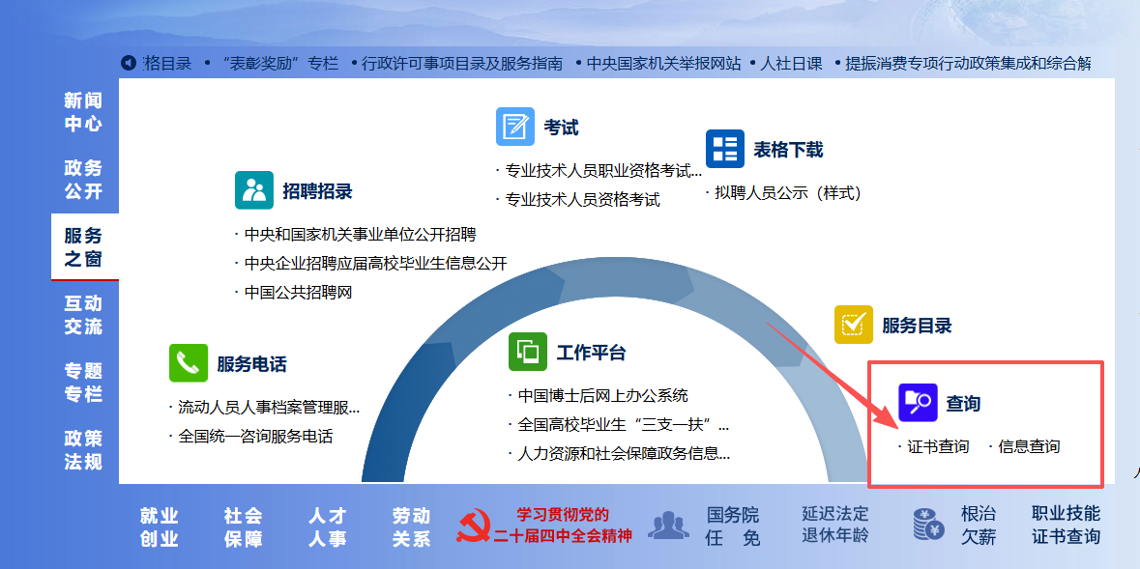The height and width of the screenshot is (569, 1140).
Task: Open 中央企业招聘应届高校毕业生信息公开 link
Action: (376, 263)
